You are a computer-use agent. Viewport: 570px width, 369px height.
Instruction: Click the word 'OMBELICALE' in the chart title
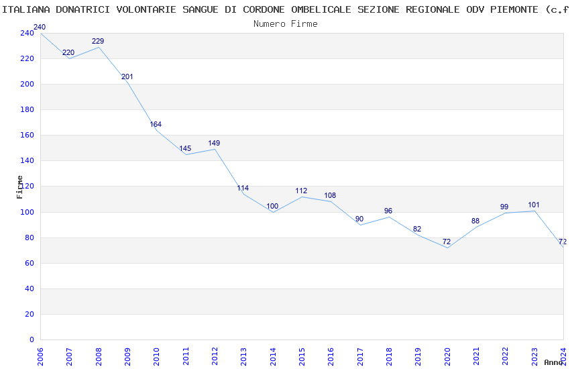(321, 9)
